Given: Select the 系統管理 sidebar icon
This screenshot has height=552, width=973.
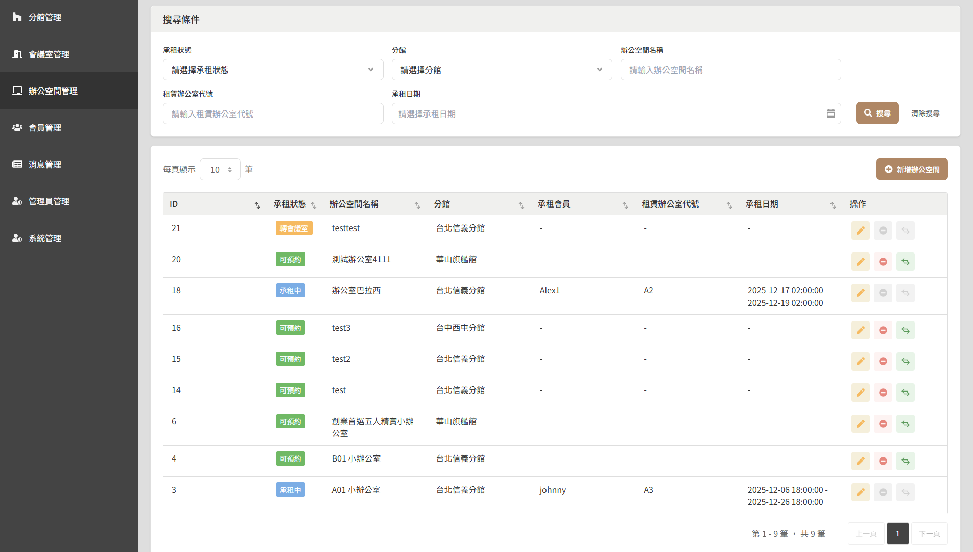Looking at the screenshot, I should [x=17, y=238].
